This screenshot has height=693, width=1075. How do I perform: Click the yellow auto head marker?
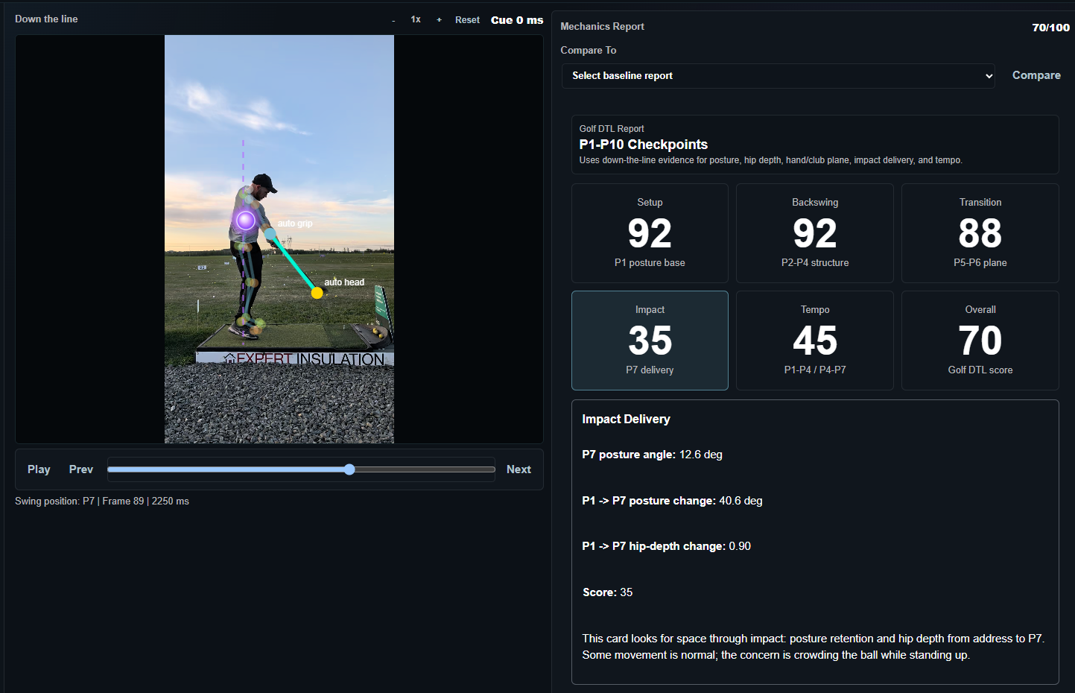click(317, 293)
